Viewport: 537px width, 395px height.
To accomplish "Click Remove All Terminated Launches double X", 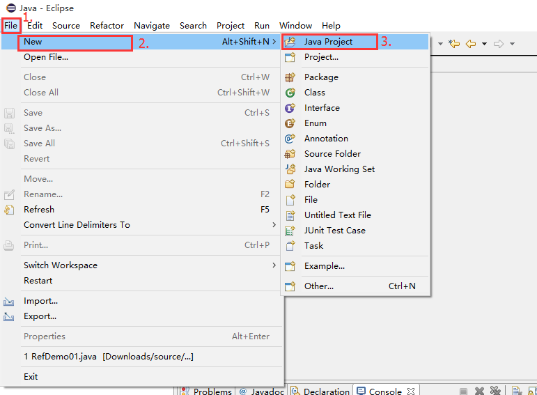I will [x=495, y=391].
